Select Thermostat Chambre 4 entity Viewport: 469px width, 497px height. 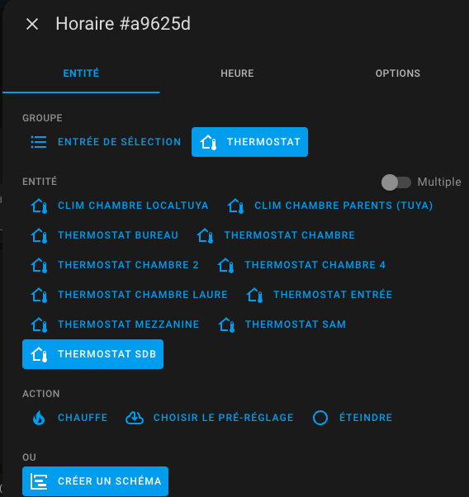pos(301,265)
